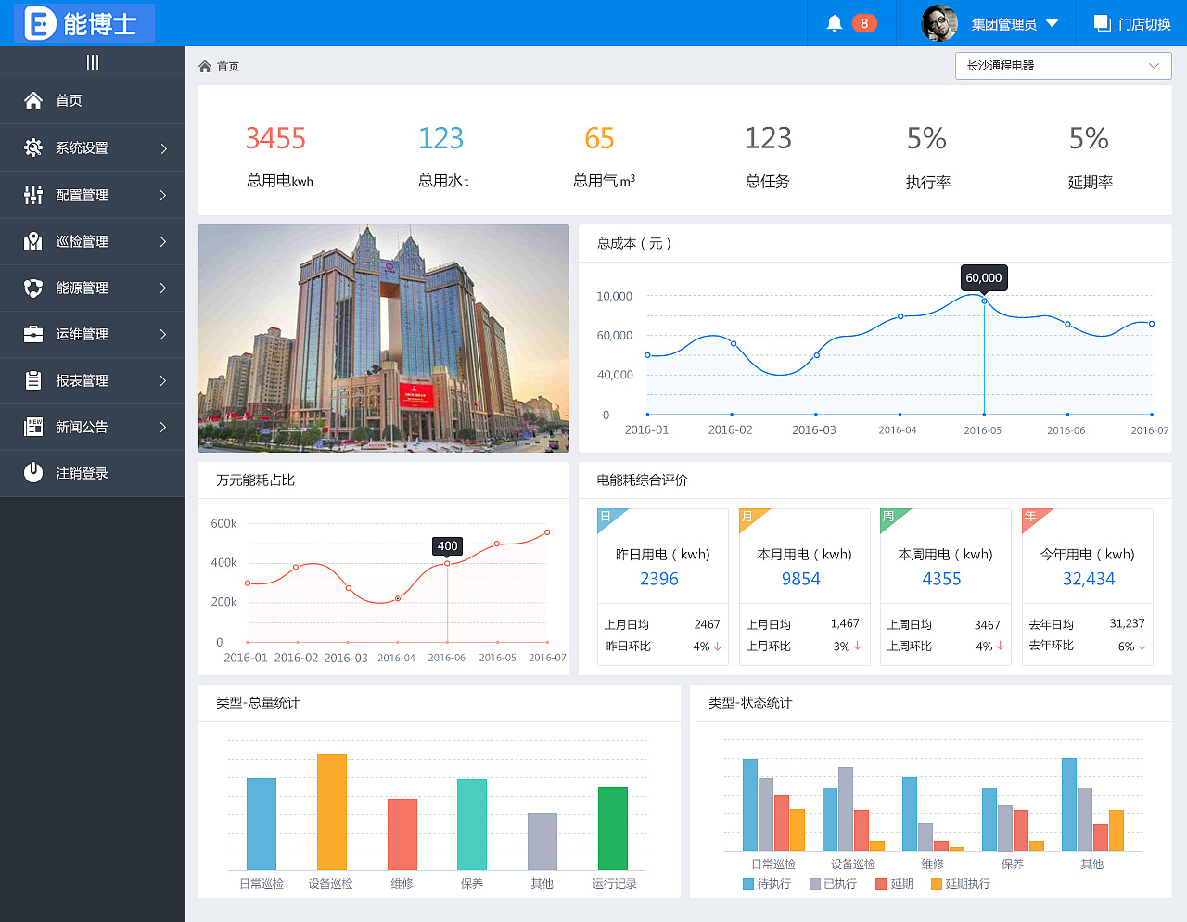The image size is (1187, 922).
Task: Collapse sidebar using the three-bar handle
Action: (x=93, y=62)
